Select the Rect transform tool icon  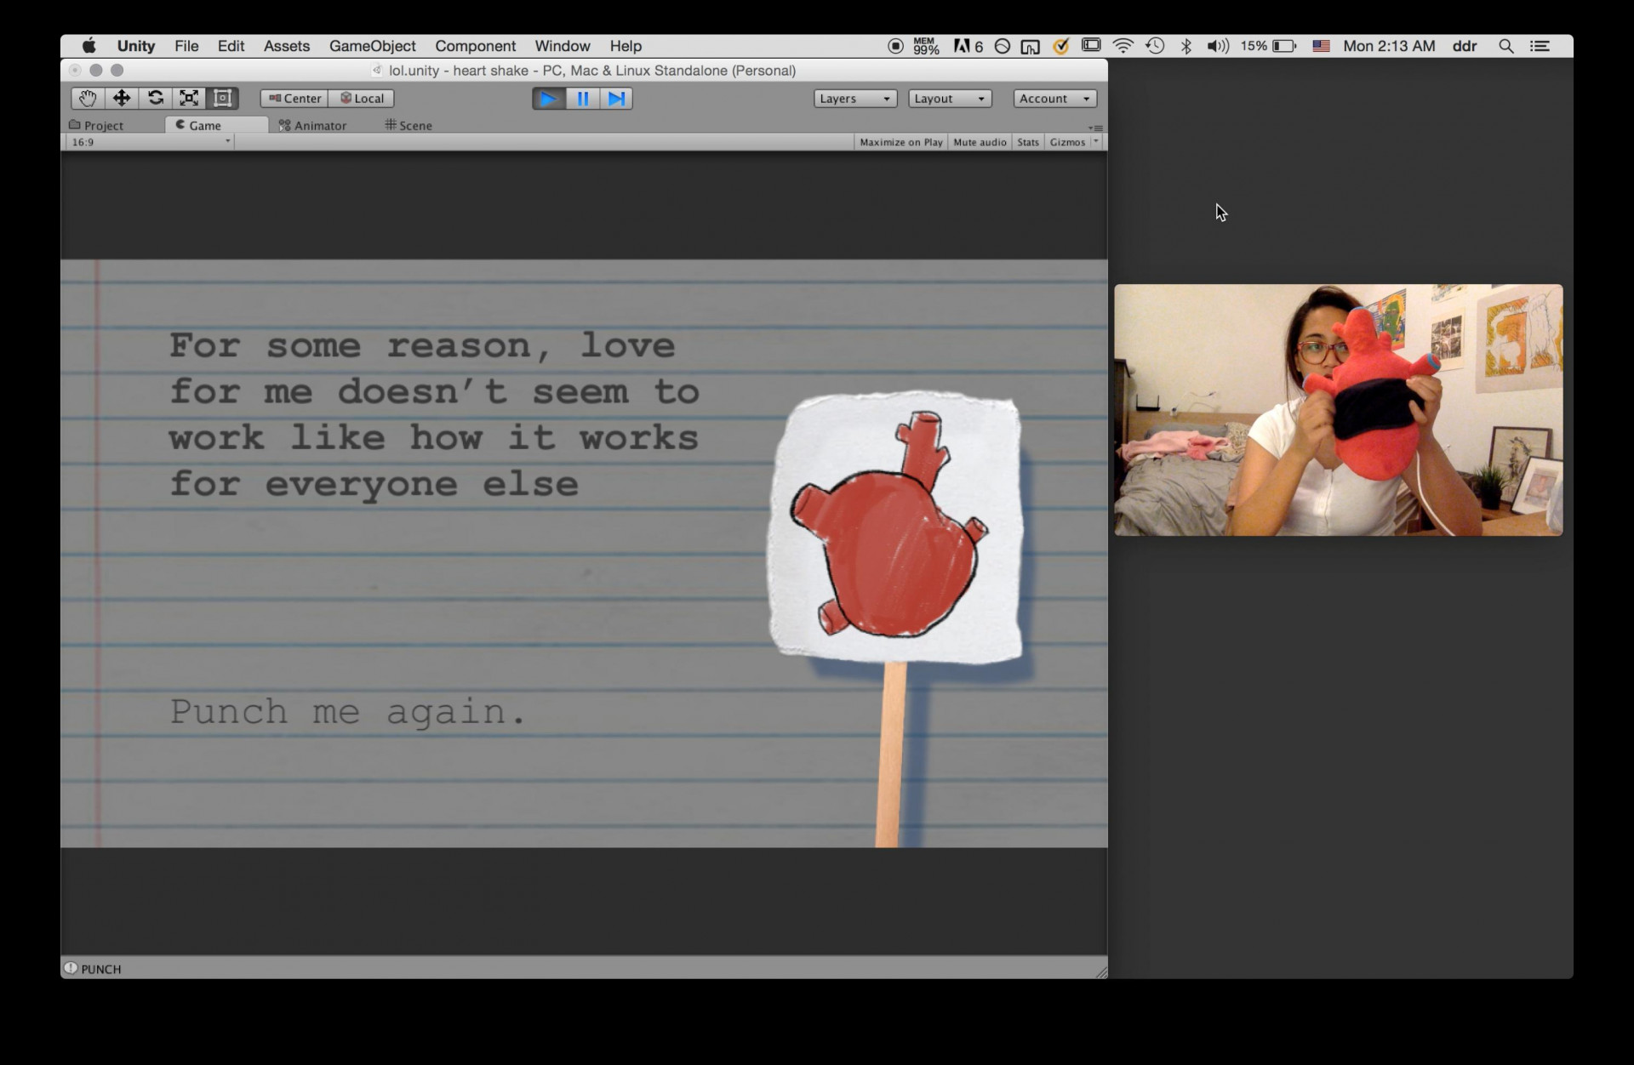point(222,99)
